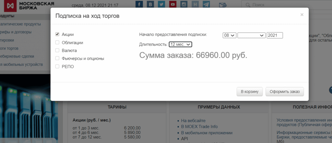Expand the Длительность dropdown showing 12 мес.
The image size is (332, 143).
[180, 45]
